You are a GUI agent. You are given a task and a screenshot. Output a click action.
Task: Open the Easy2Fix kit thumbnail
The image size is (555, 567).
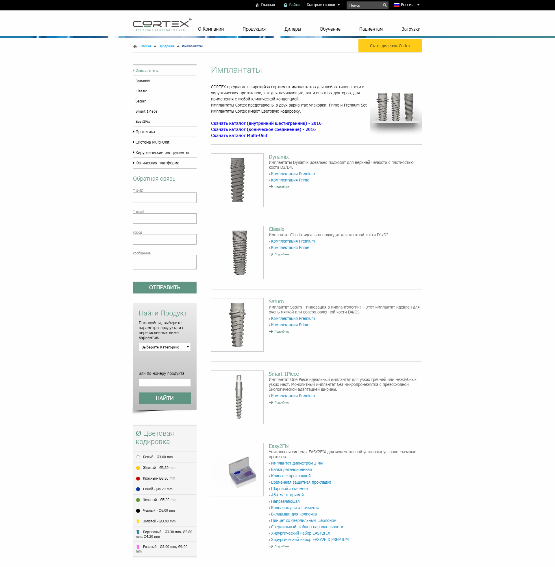[x=237, y=469]
